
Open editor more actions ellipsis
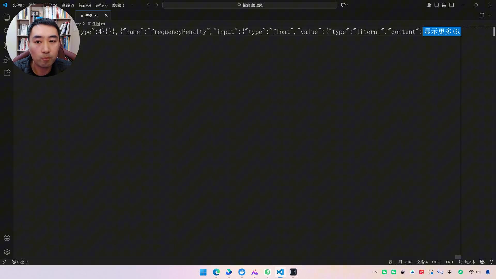[489, 15]
